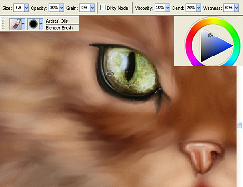Click the saturation/value triangle selector ring
The height and width of the screenshot is (187, 243).
(x=210, y=35)
